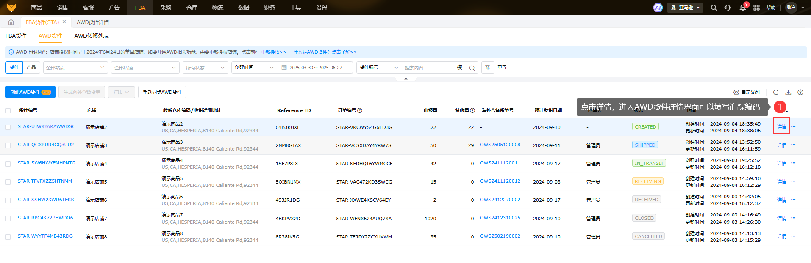811x263 pixels.
Task: Open the apps grid icon
Action: [x=756, y=8]
